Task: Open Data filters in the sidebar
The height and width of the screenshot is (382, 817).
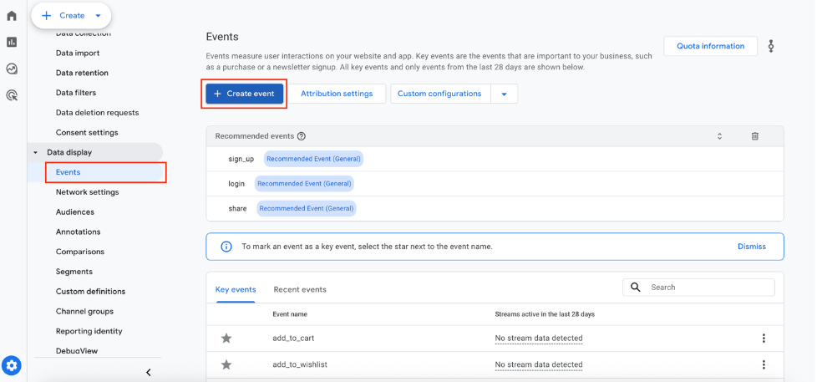Action: [76, 93]
